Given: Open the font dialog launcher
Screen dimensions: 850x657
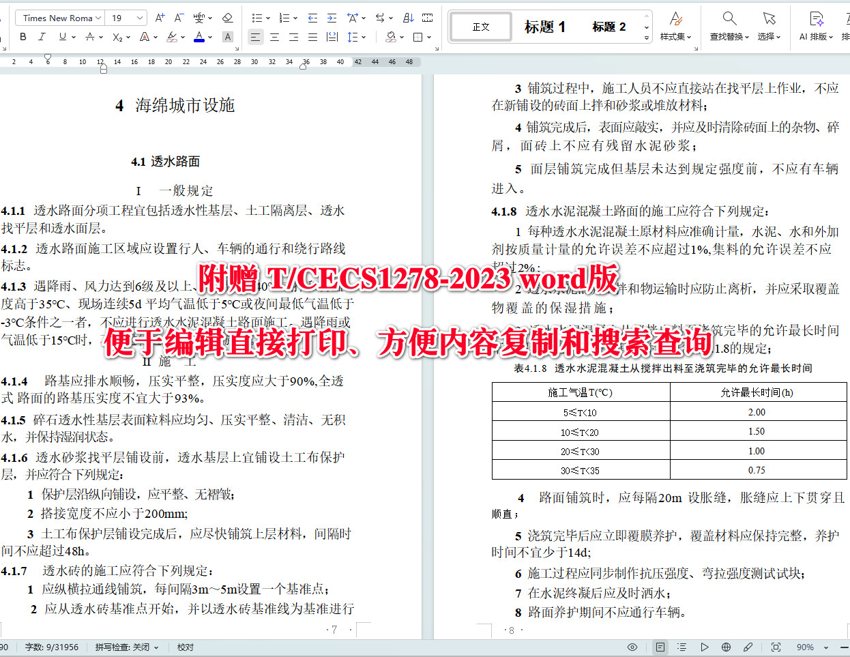Looking at the screenshot, I should [x=237, y=49].
